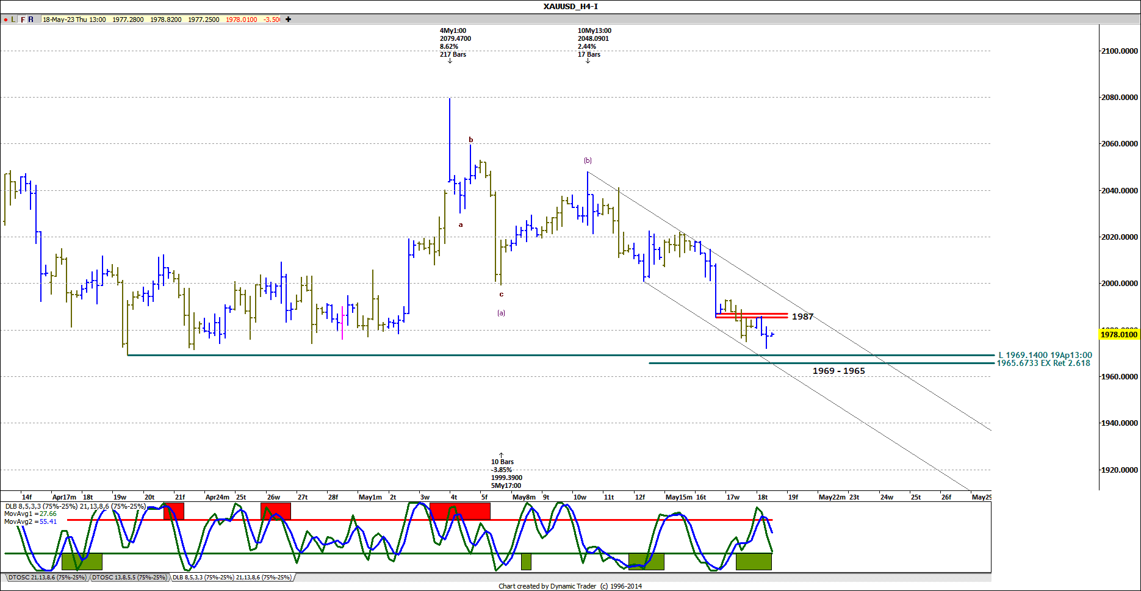The height and width of the screenshot is (591, 1141).
Task: Click the 1999.3900 low annotation
Action: pyautogui.click(x=506, y=478)
